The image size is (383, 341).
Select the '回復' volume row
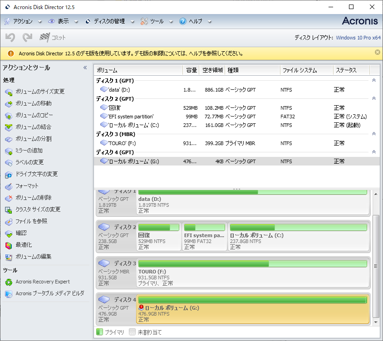point(237,107)
